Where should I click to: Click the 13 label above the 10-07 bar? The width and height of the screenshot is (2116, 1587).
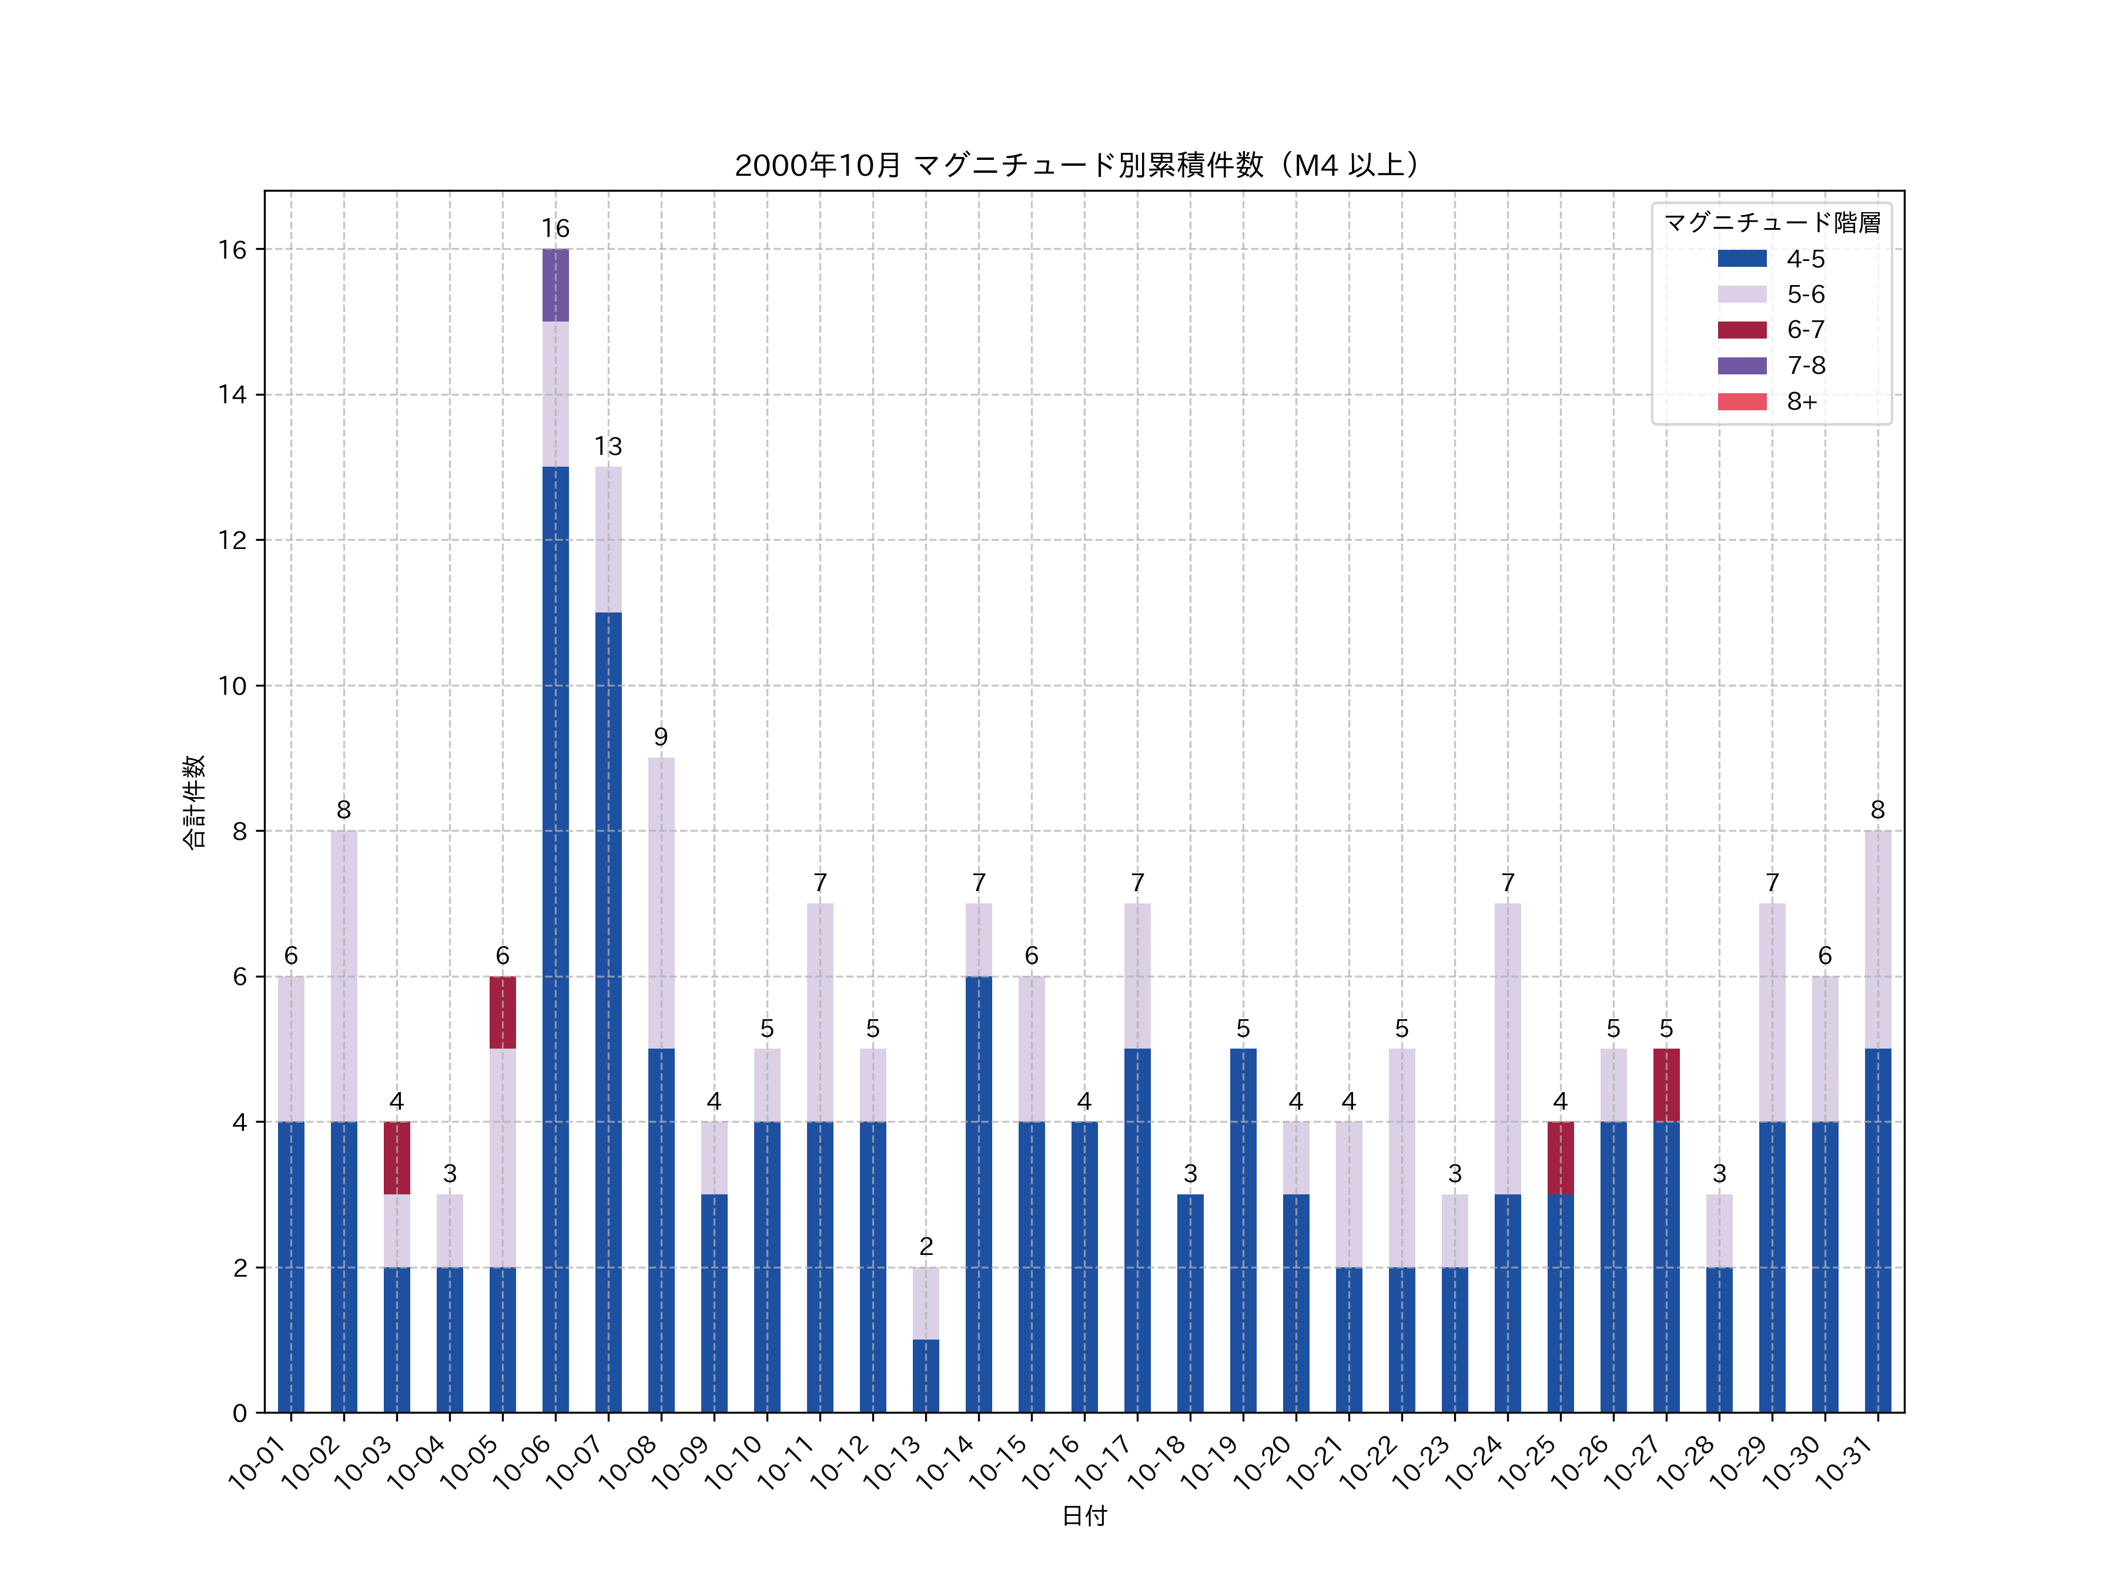click(x=608, y=447)
